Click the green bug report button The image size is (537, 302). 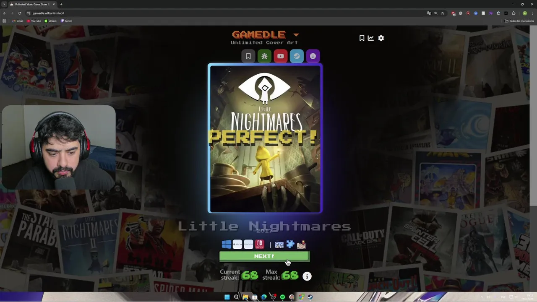pos(264,56)
